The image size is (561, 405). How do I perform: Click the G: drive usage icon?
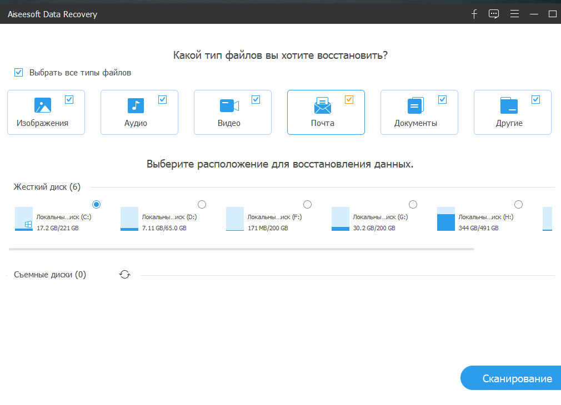tap(340, 219)
